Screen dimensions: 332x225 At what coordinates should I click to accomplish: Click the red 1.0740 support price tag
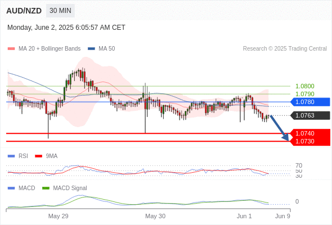click(310, 133)
